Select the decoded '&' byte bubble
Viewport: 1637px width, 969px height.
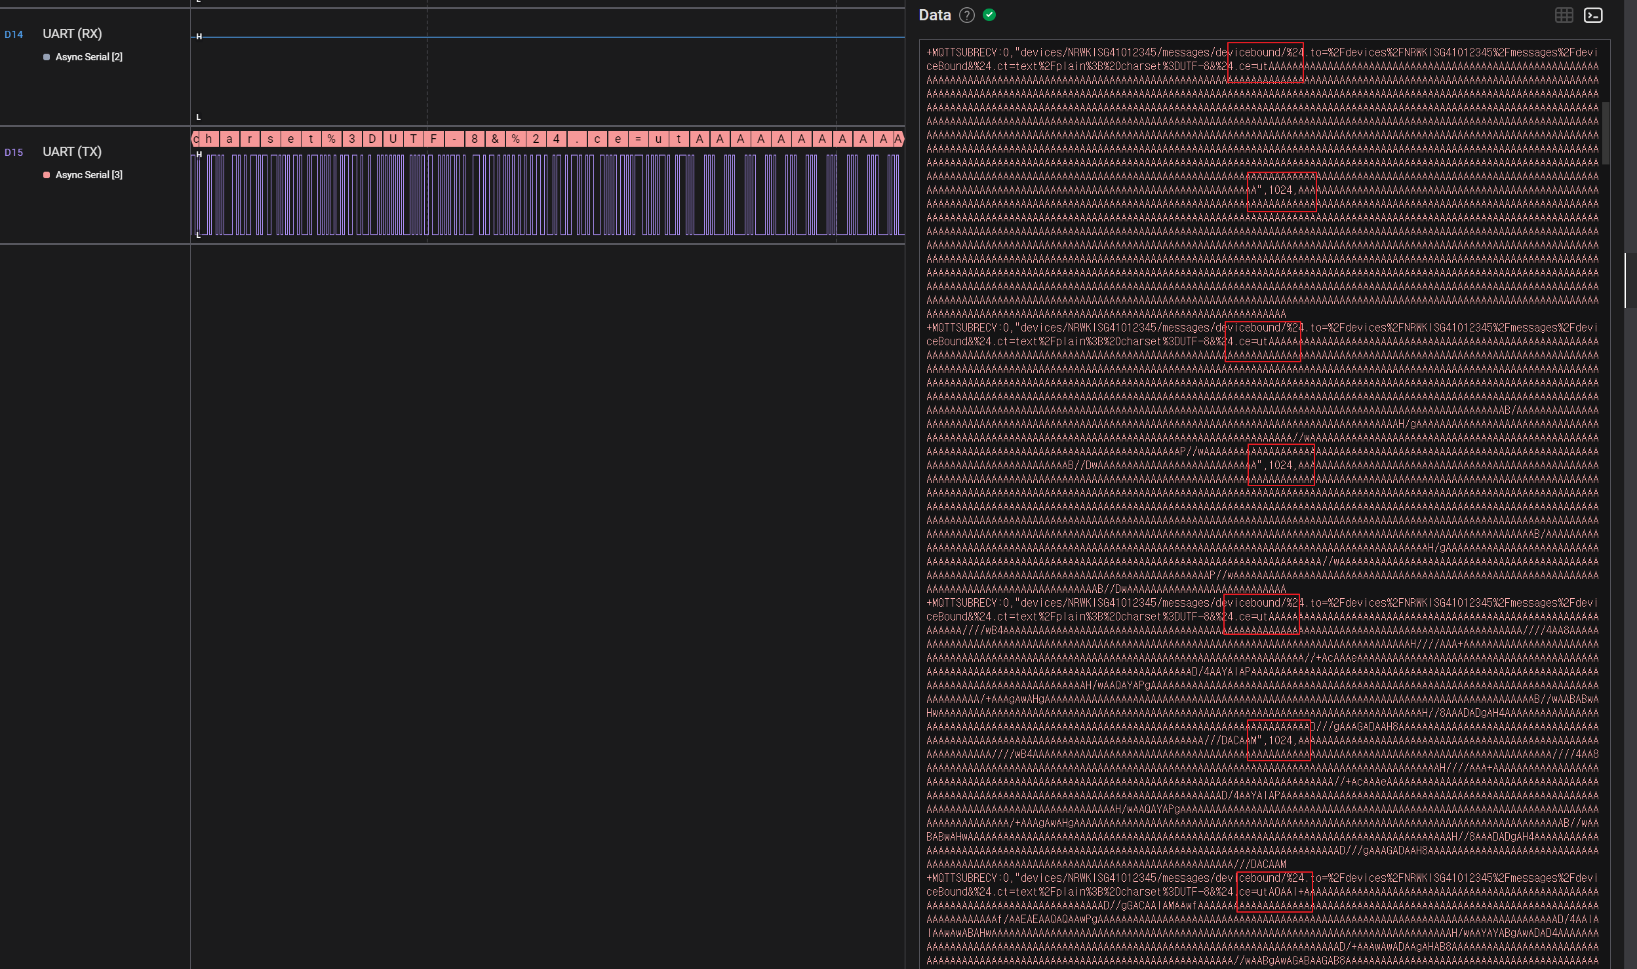(x=495, y=139)
